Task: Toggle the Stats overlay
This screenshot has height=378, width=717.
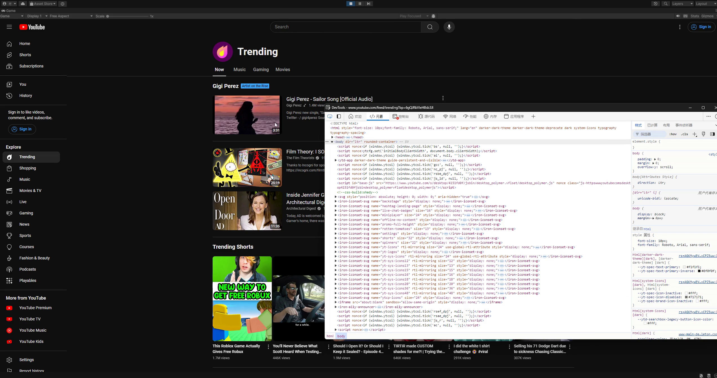Action: tap(695, 16)
